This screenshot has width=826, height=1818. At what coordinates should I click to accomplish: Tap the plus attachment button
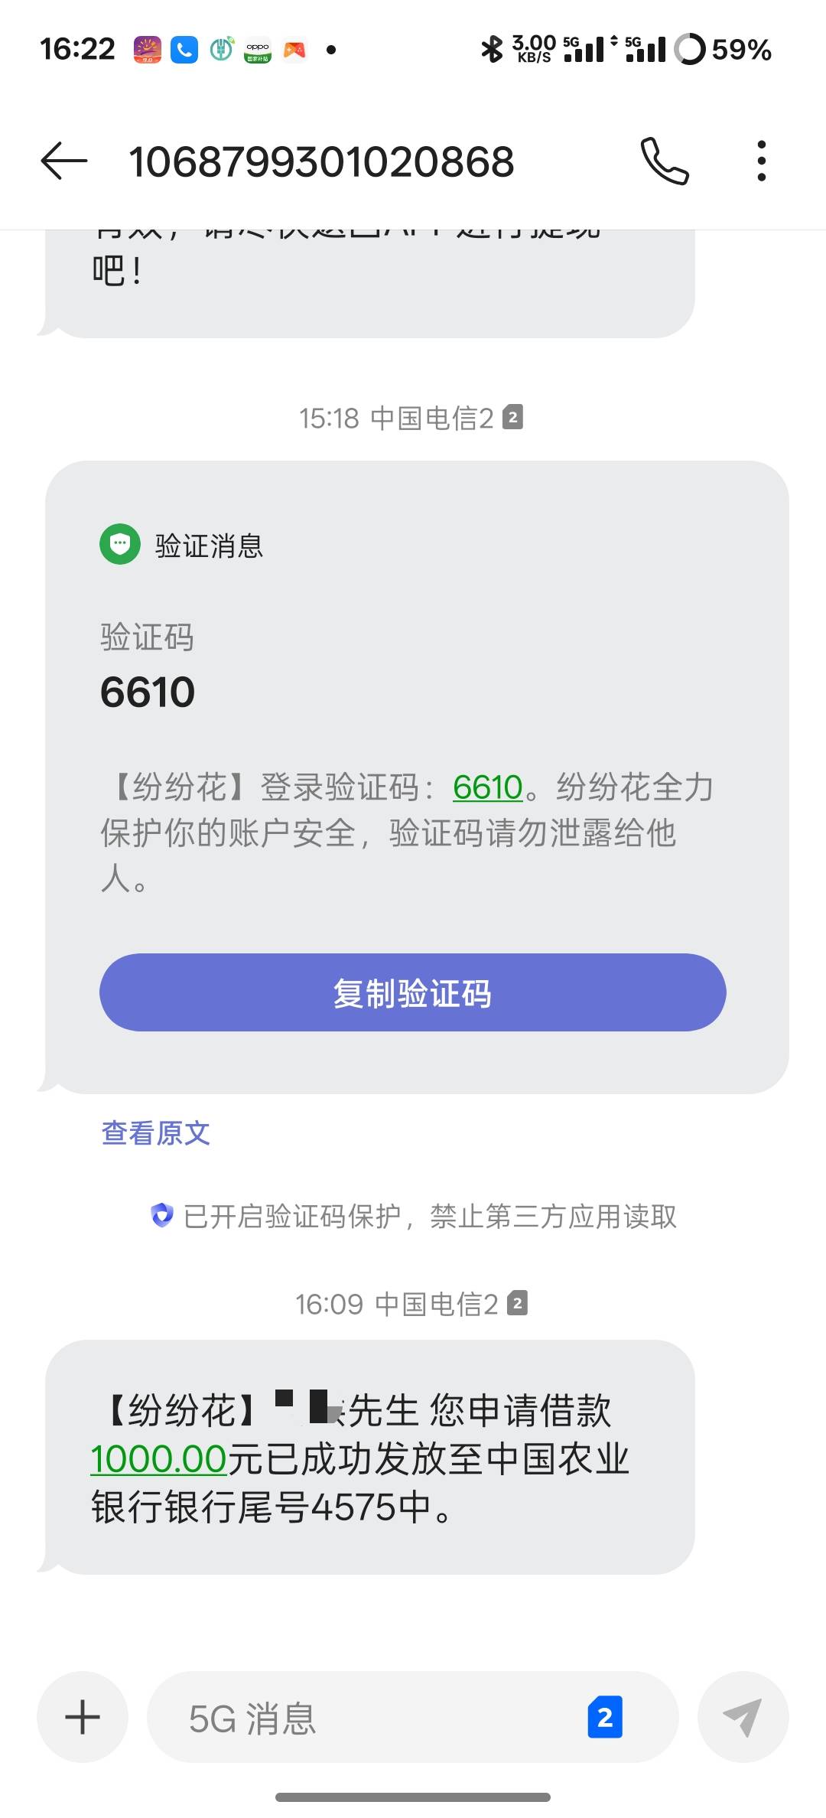pos(83,1717)
